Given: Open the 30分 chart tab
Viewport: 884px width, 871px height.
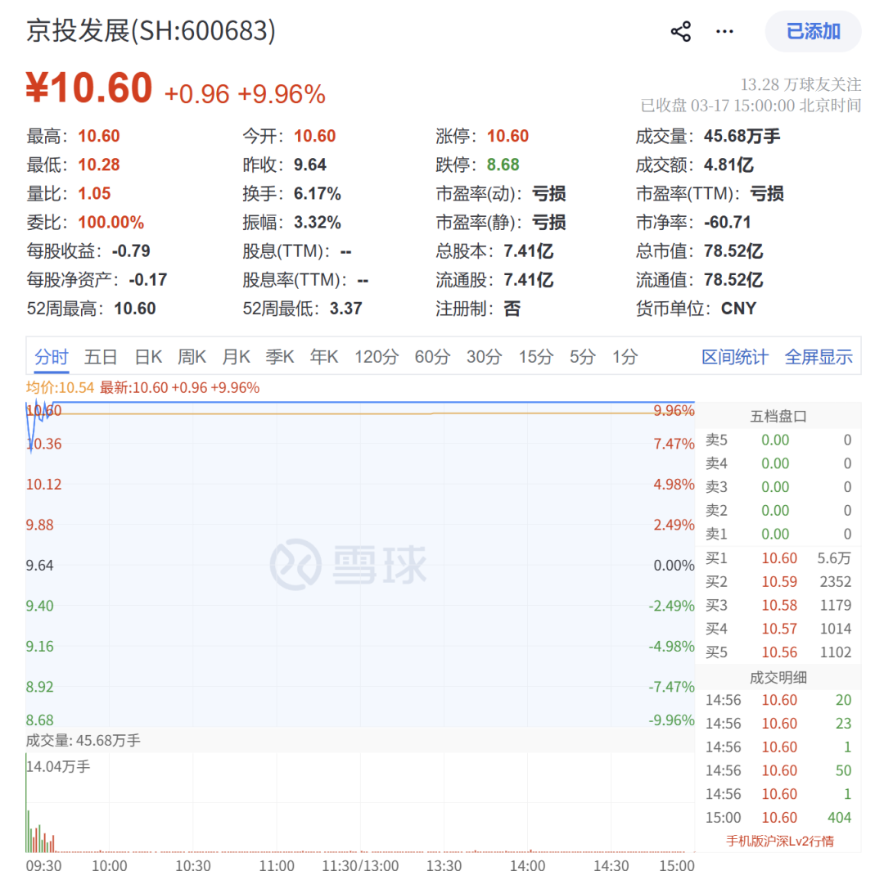Looking at the screenshot, I should tap(485, 357).
